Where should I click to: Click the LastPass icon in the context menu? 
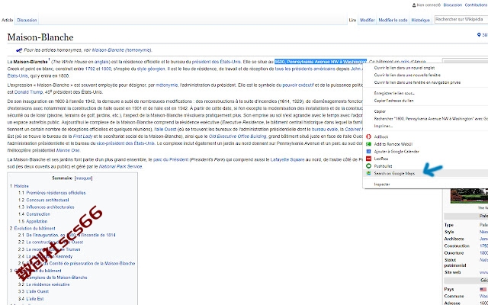368,159
